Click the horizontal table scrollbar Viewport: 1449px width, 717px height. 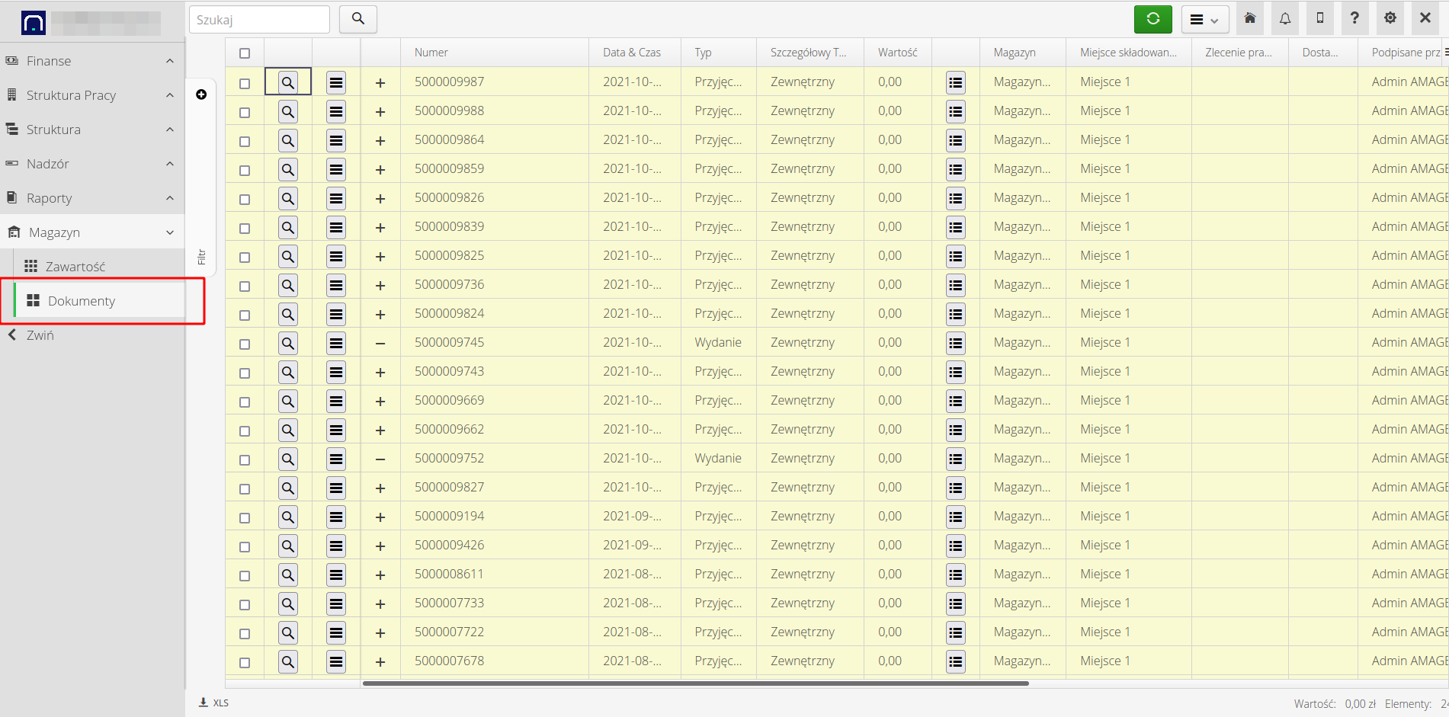(x=695, y=683)
